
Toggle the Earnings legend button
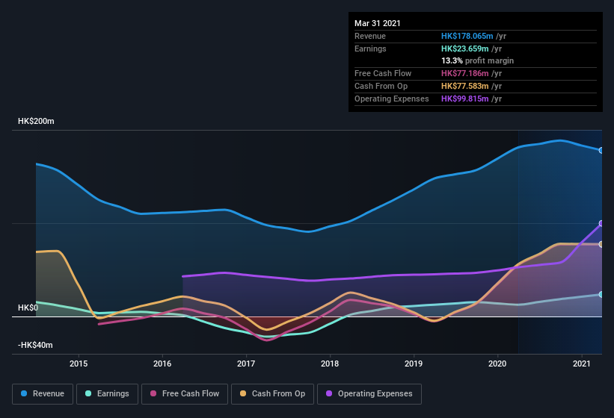[x=107, y=394]
